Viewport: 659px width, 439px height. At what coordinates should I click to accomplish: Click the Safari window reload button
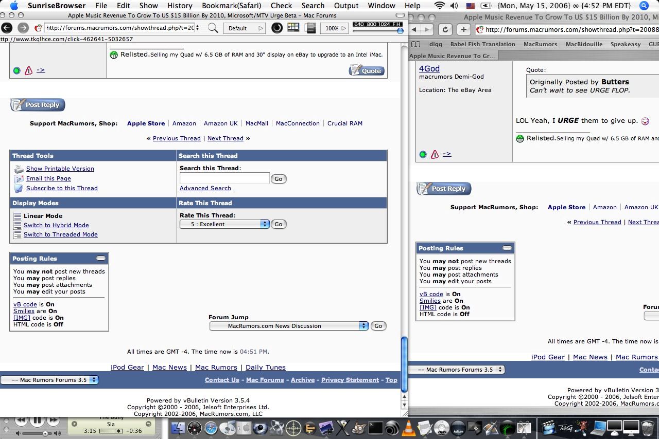click(x=445, y=29)
